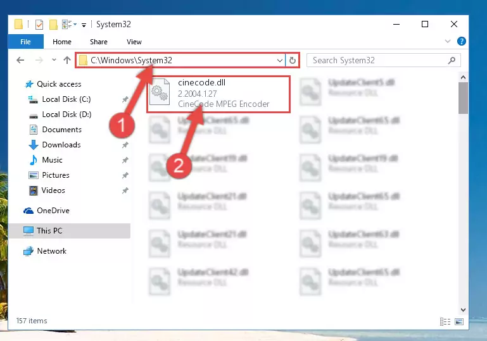Click the Properties checkmark icon in title bar
The image size is (487, 341).
pos(39,24)
